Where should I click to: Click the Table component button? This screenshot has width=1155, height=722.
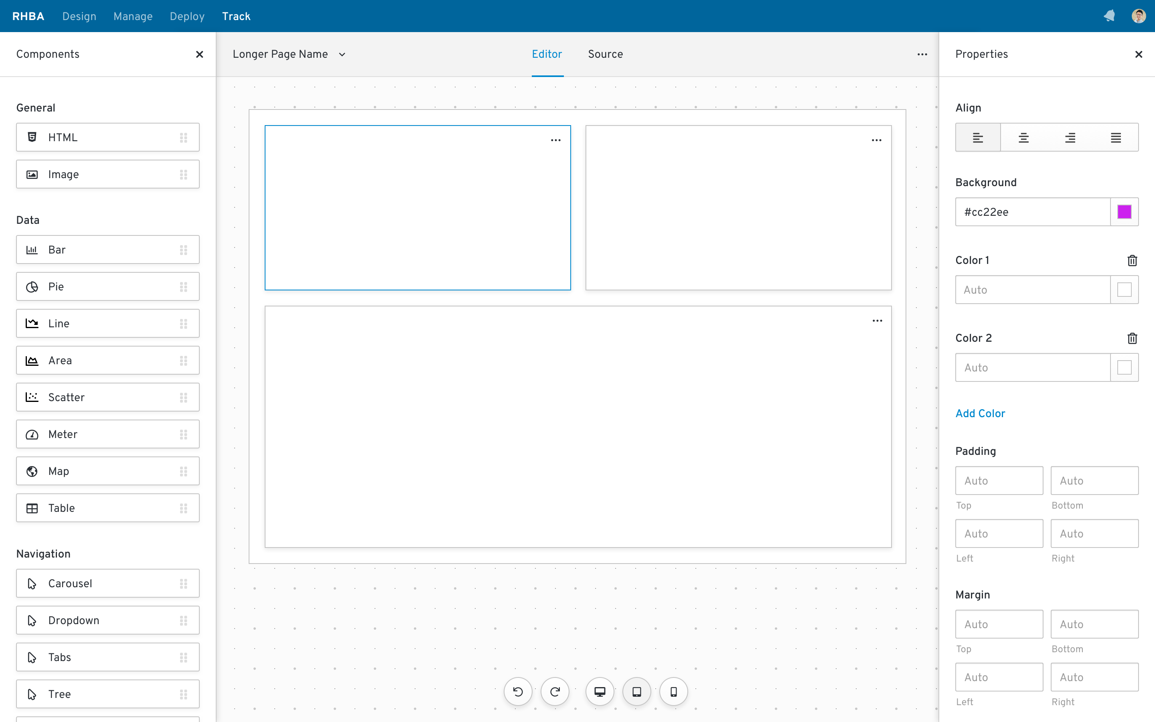click(x=107, y=508)
